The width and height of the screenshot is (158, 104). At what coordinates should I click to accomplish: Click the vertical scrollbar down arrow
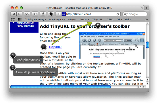[148, 83]
